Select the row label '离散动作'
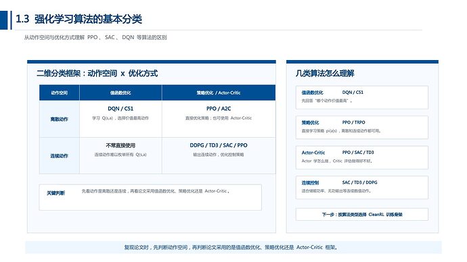The width and height of the screenshot is (467, 262). click(60, 119)
